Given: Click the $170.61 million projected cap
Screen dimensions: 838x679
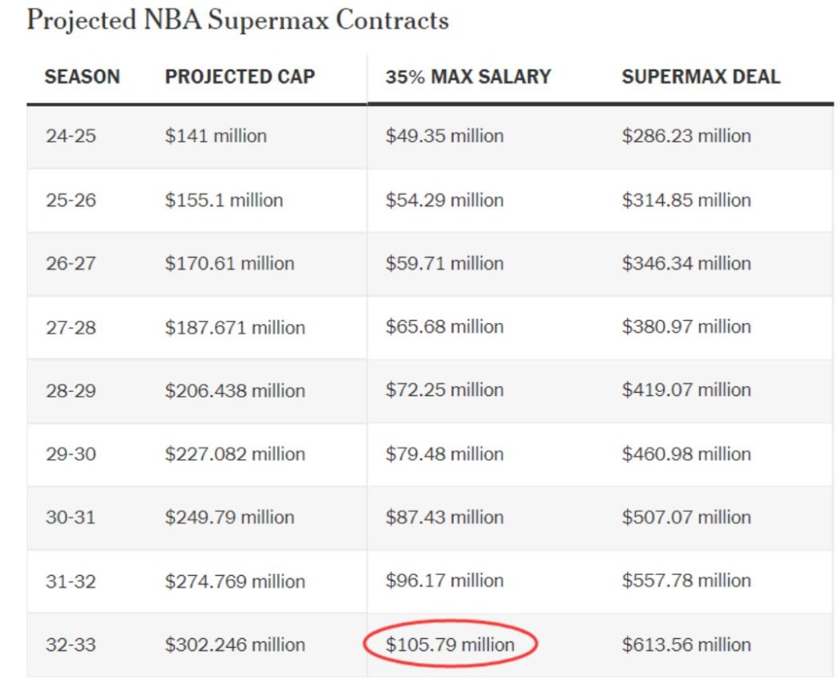Looking at the screenshot, I should (229, 263).
